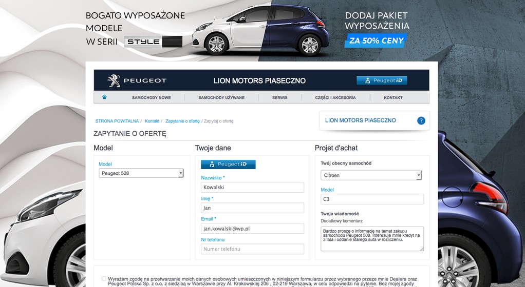Open the Citroen current car dropdown
Viewport: 525px width, 287px height.
click(371, 175)
